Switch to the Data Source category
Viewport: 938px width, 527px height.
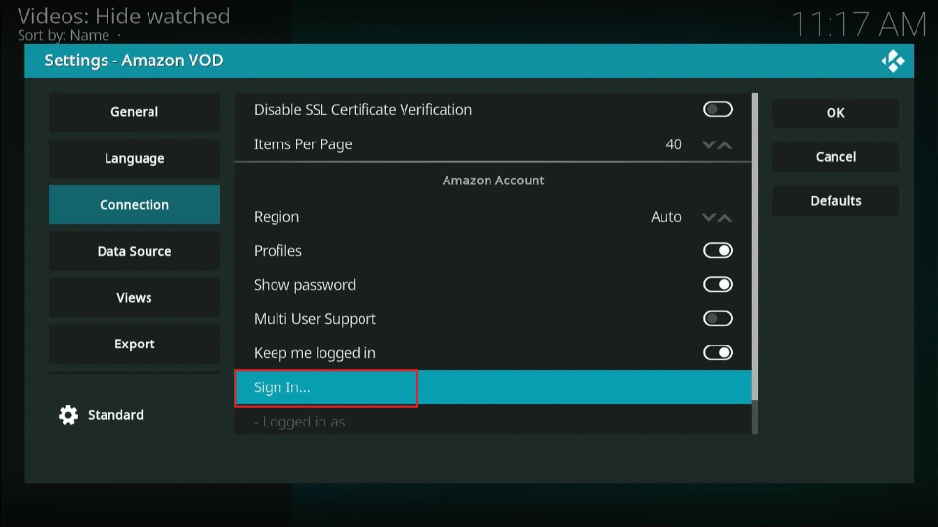coord(134,251)
